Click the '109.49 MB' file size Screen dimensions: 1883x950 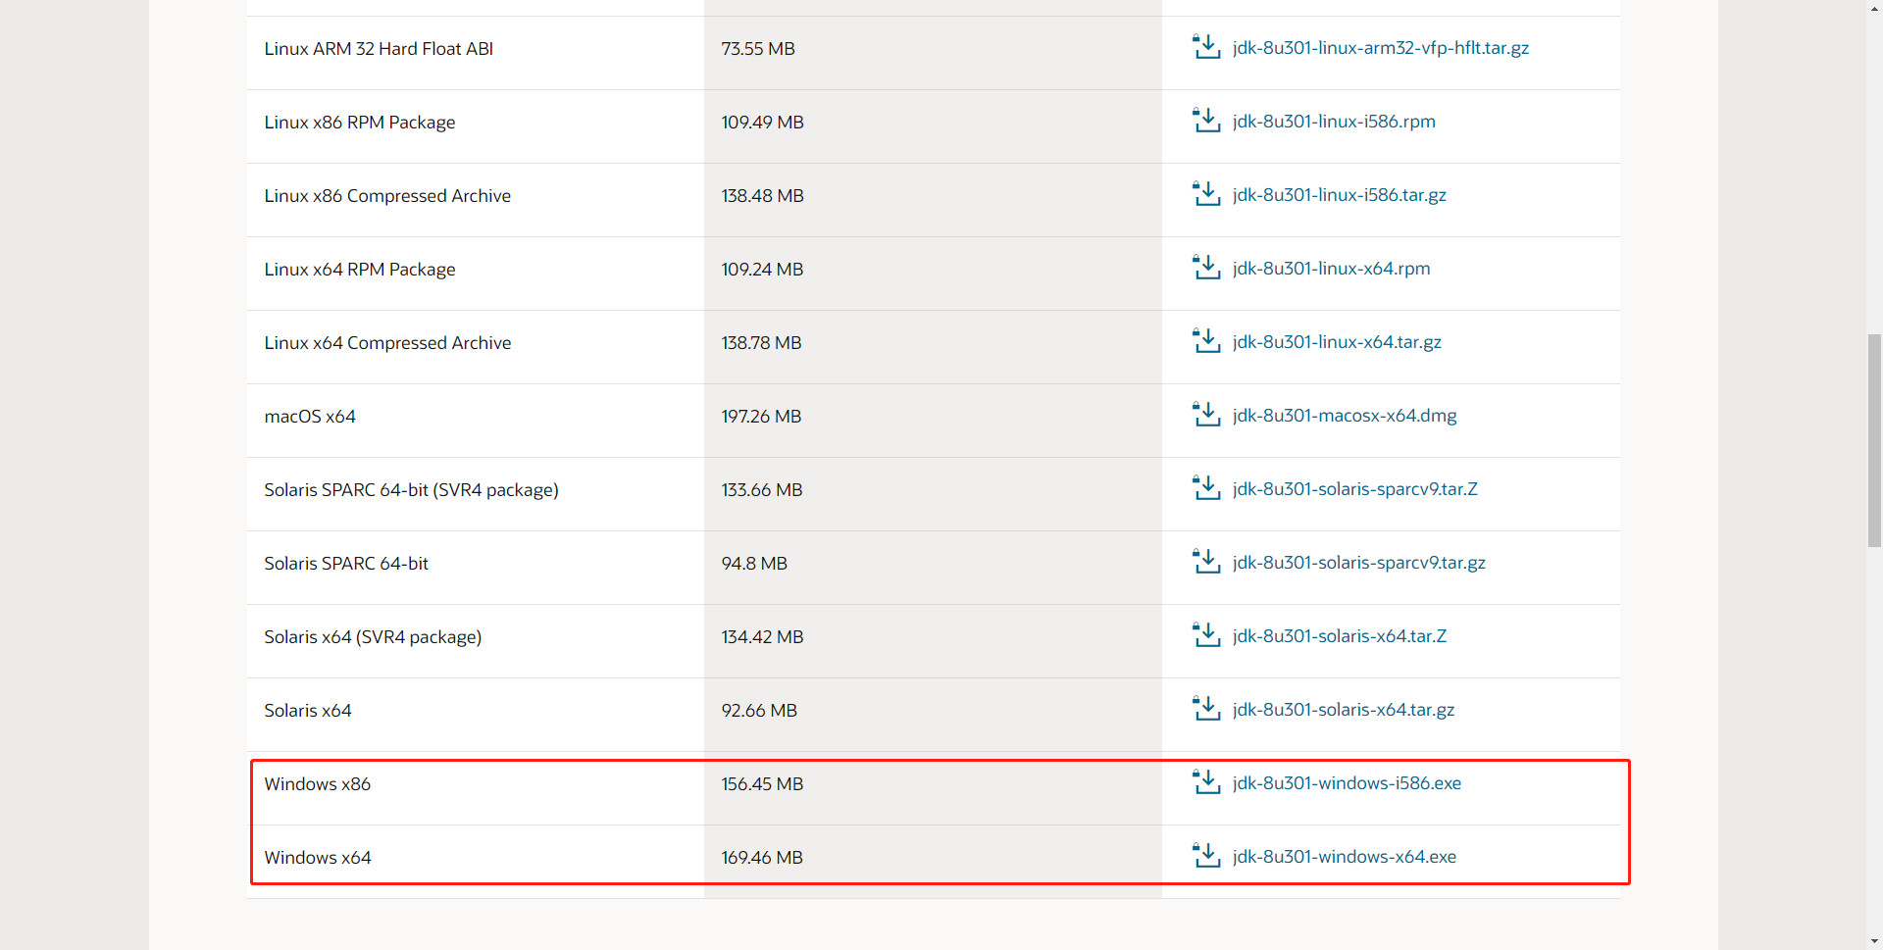coord(763,123)
